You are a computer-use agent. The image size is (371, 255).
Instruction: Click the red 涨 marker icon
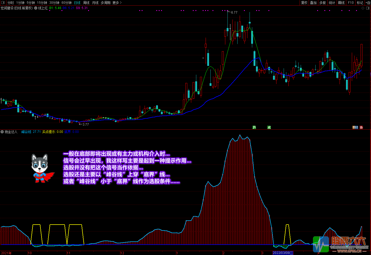(361, 127)
